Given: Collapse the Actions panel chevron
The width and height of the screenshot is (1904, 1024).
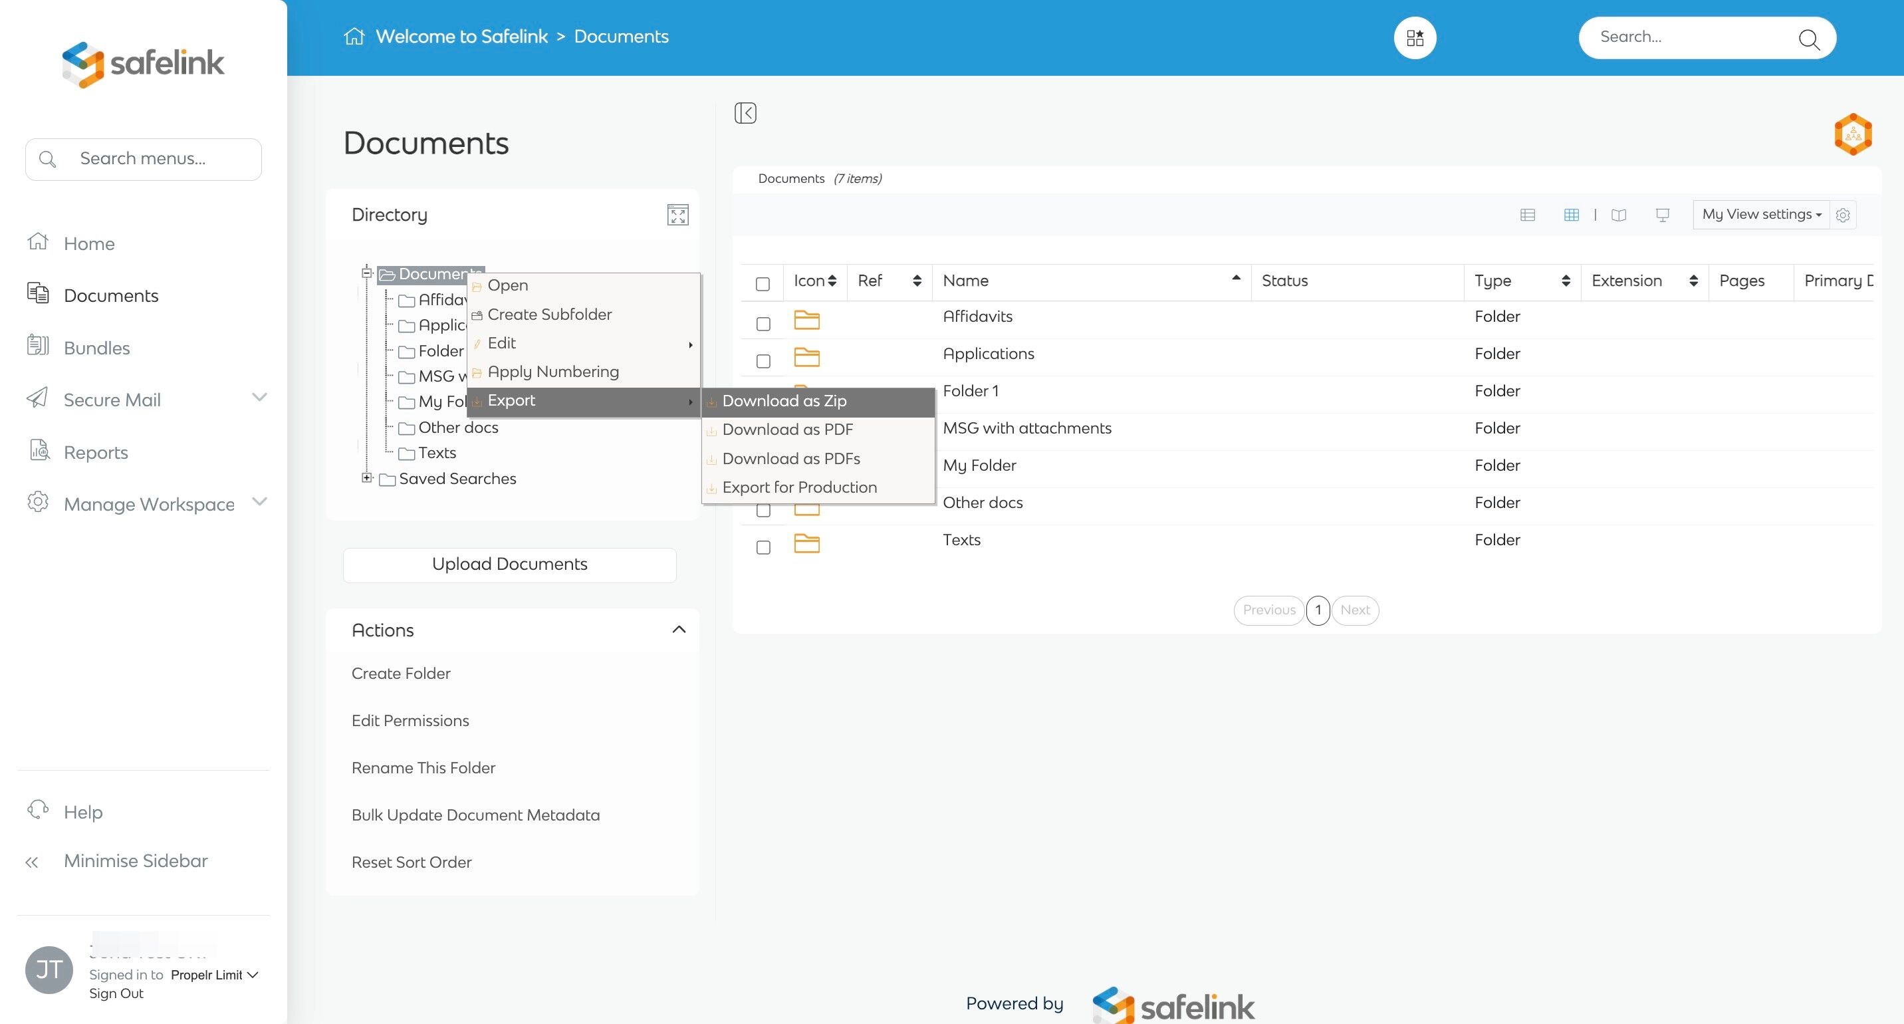Looking at the screenshot, I should point(679,630).
